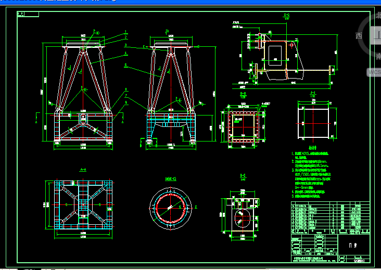The height and width of the screenshot is (270, 381).
Task: Select part leader number 8 in front view
Action: tap(126, 102)
